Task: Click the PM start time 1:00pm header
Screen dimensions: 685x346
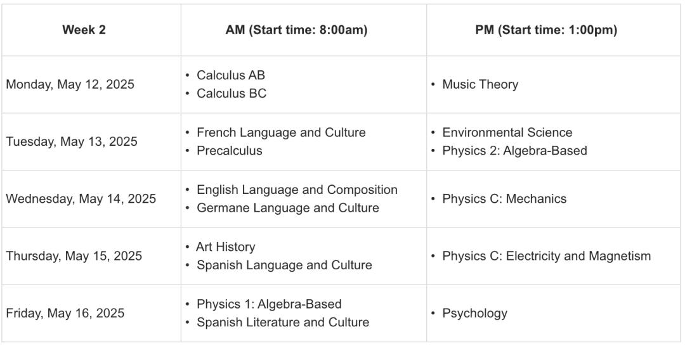Action: coord(546,30)
